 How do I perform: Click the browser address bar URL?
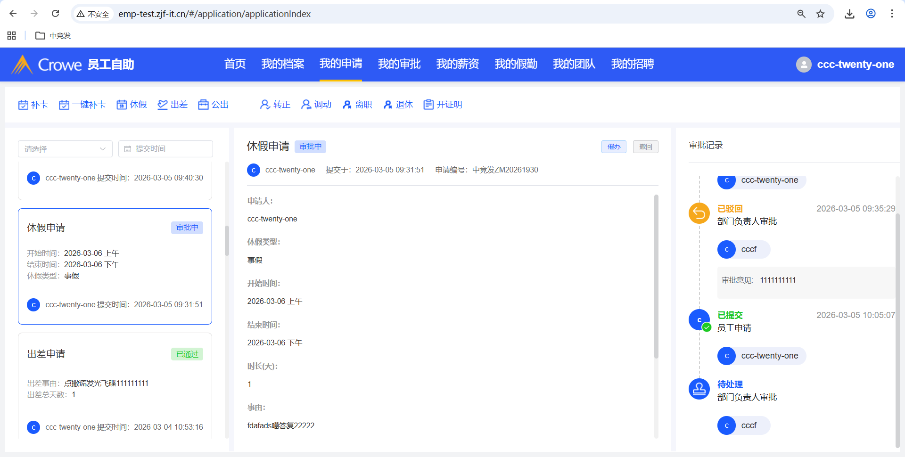pos(214,14)
